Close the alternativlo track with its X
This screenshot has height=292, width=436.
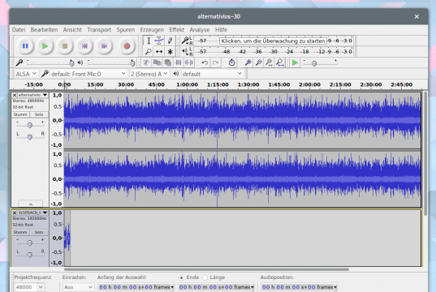15,95
